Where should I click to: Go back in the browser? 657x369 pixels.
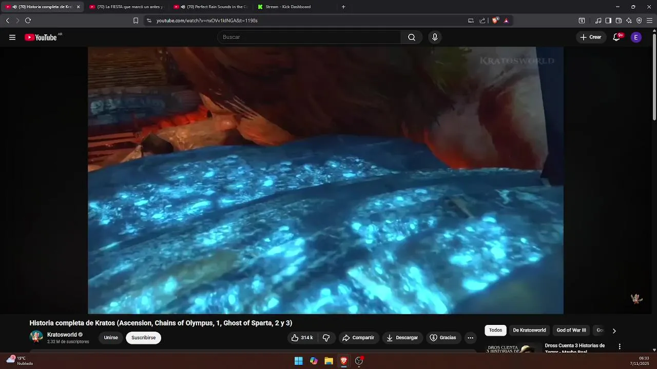[7, 20]
